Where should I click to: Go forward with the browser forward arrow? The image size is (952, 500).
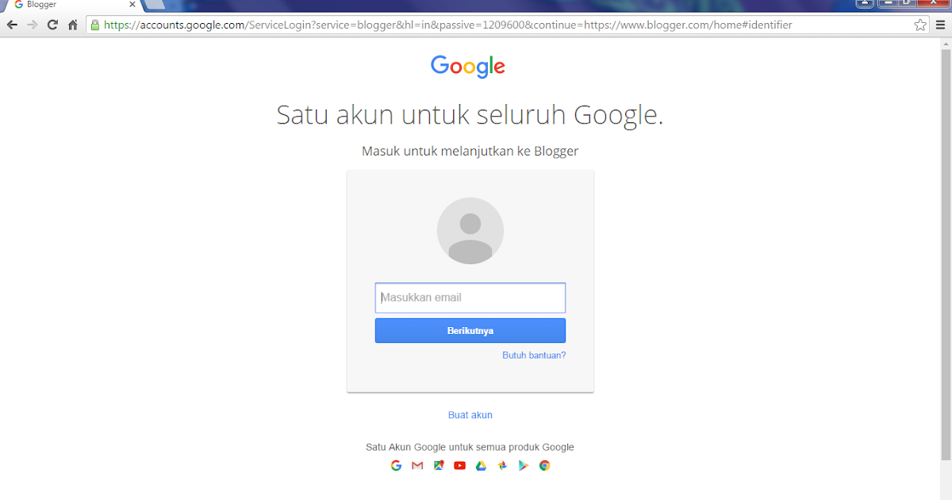(33, 25)
